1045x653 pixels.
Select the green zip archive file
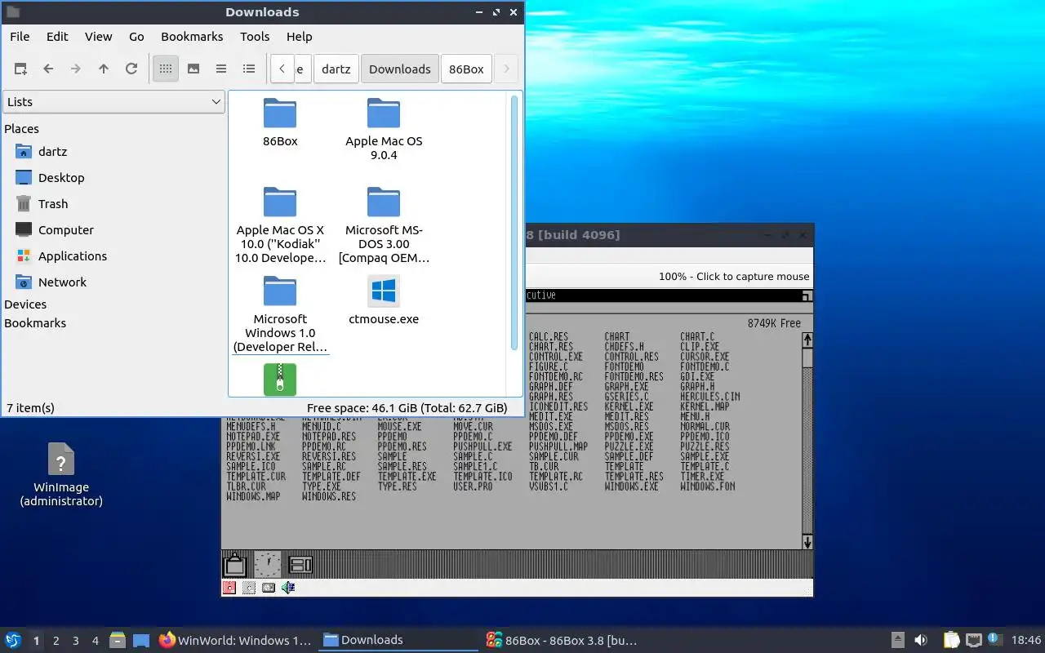(x=280, y=380)
